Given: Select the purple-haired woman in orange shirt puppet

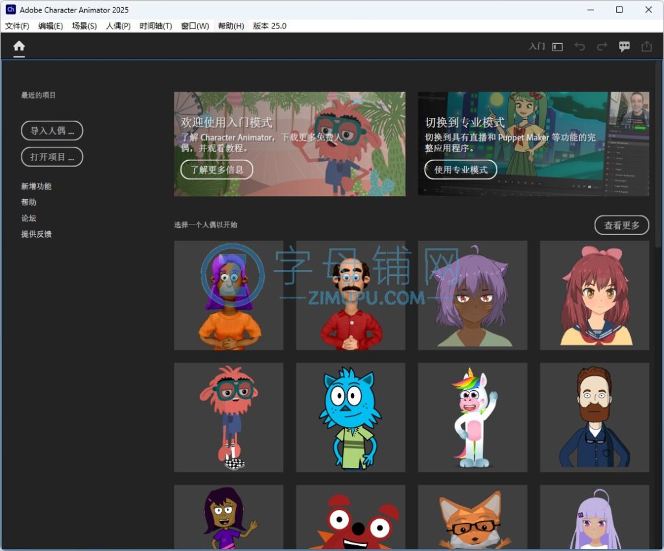Looking at the screenshot, I should (x=229, y=295).
